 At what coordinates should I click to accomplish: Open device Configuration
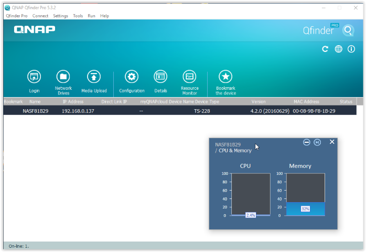point(132,77)
